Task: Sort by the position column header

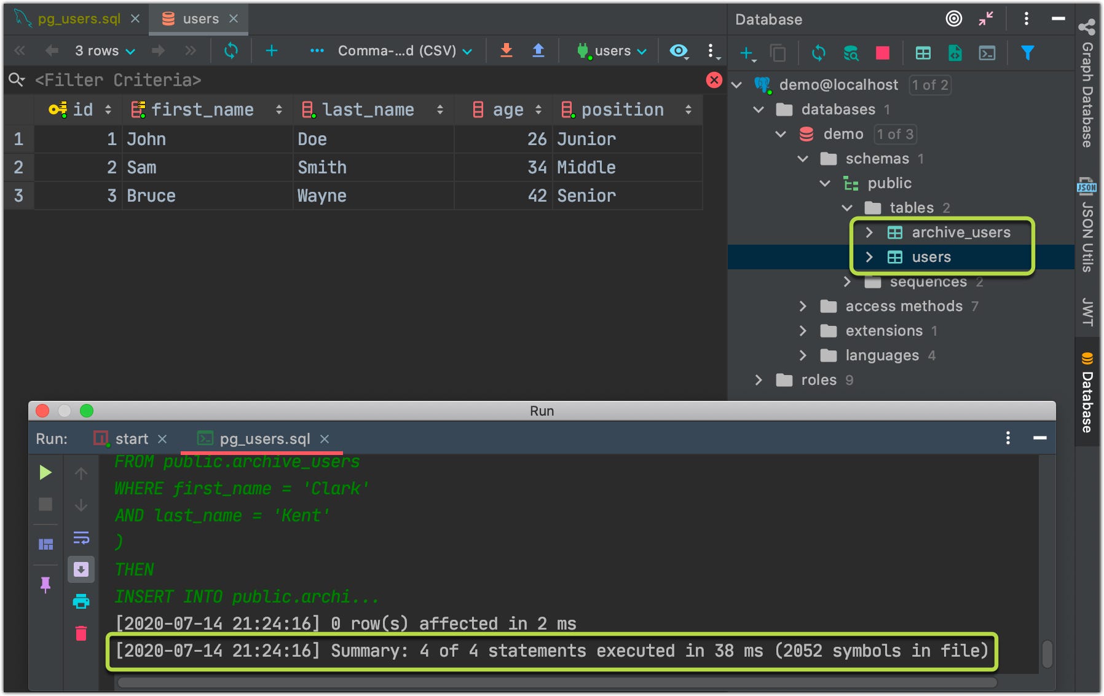Action: [627, 109]
